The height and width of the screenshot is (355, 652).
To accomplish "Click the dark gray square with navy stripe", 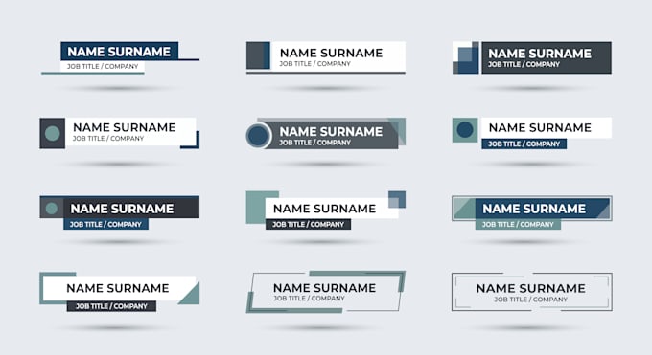I will [258, 55].
